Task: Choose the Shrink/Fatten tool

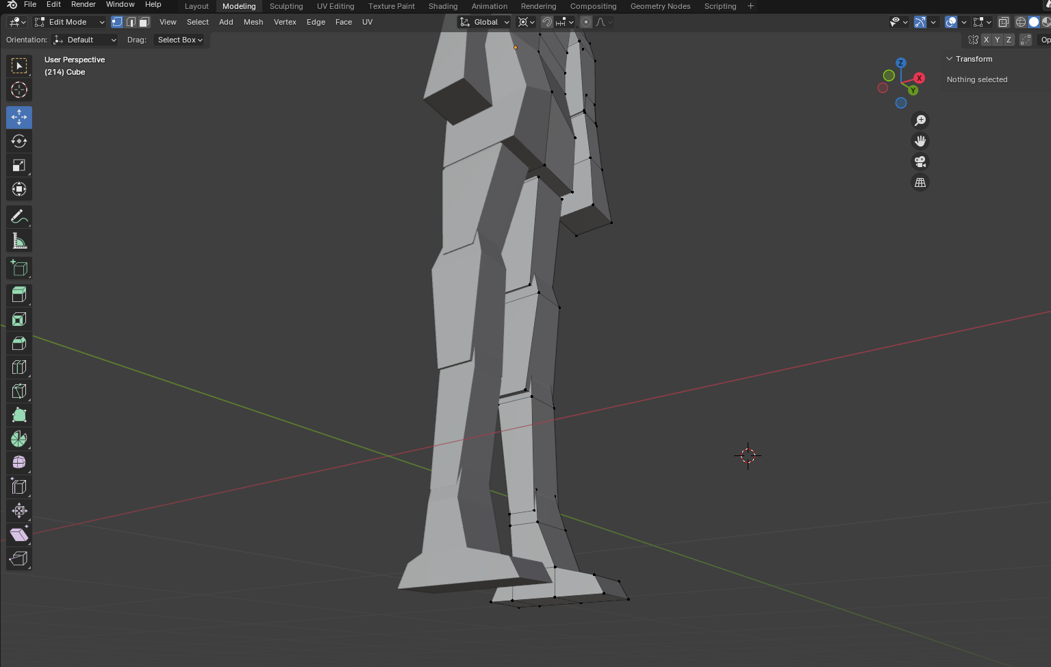Action: (x=19, y=511)
